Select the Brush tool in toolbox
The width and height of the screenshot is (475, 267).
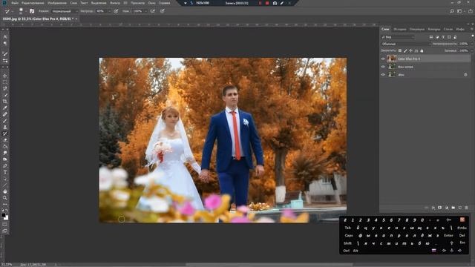click(x=5, y=121)
